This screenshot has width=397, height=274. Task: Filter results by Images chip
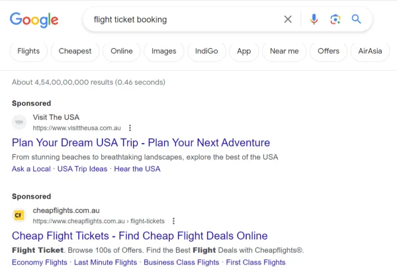point(164,51)
